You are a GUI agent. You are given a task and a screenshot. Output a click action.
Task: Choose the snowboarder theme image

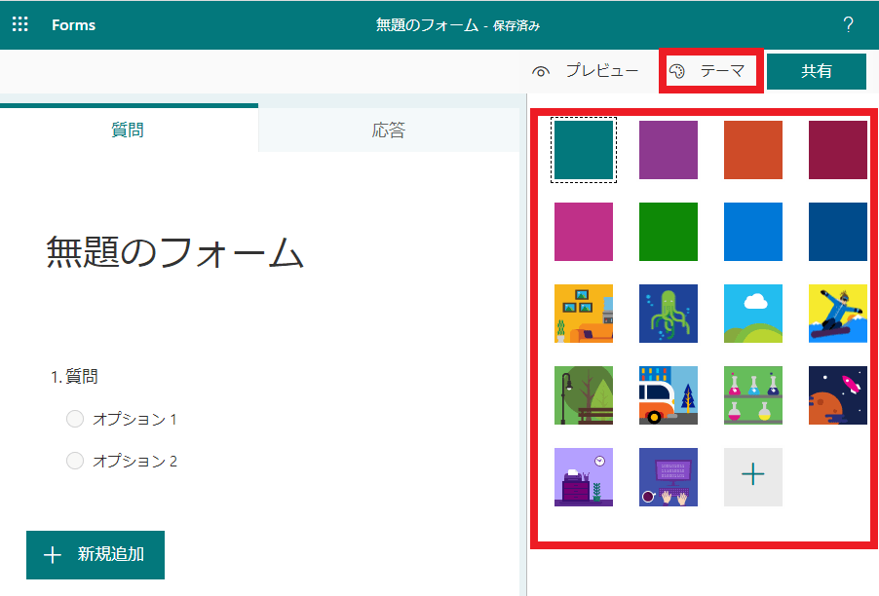(837, 314)
